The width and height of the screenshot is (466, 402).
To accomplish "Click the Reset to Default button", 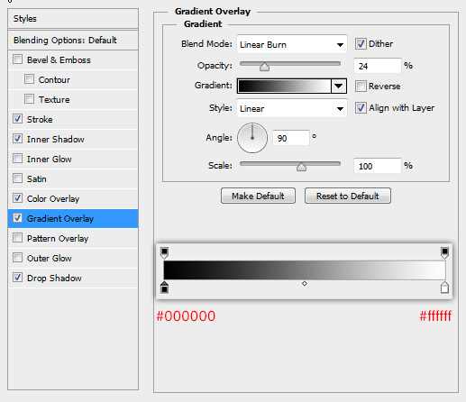I will 348,196.
